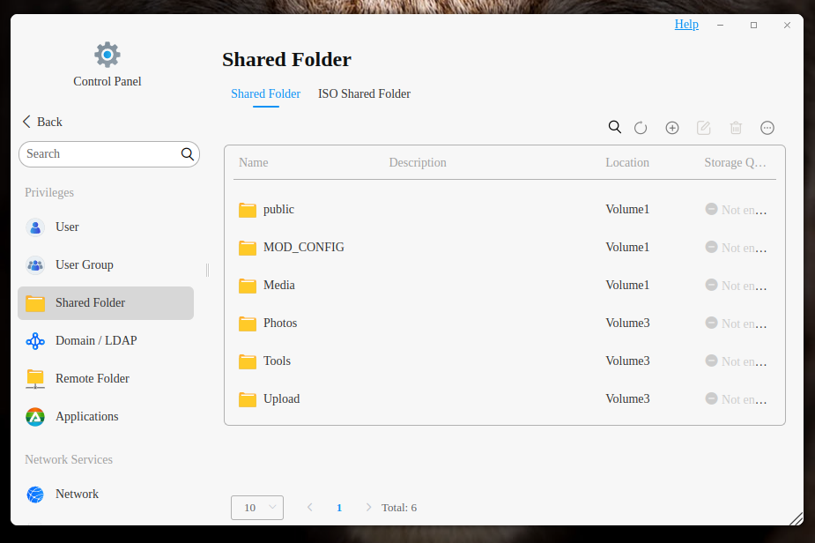Open the User menu item
Screen dimensions: 815x543
point(106,227)
